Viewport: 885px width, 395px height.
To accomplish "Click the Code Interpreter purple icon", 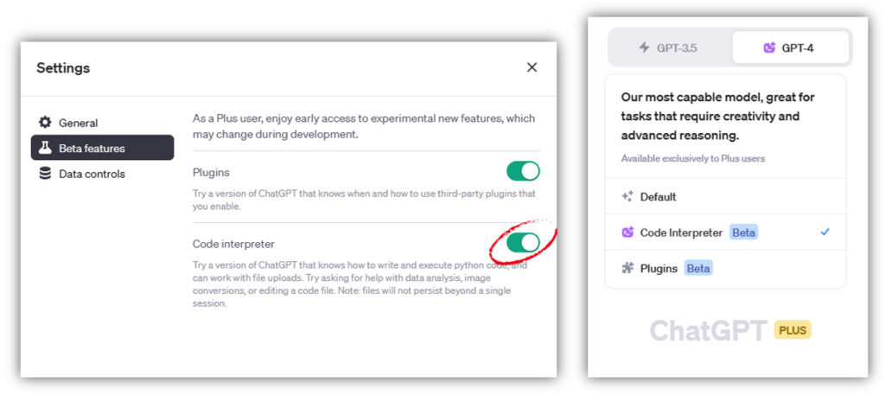I will click(627, 232).
